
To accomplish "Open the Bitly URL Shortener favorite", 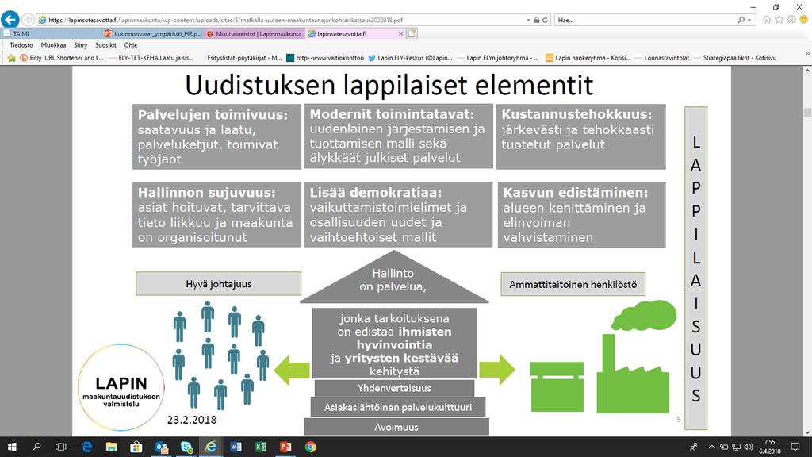I will tap(62, 58).
